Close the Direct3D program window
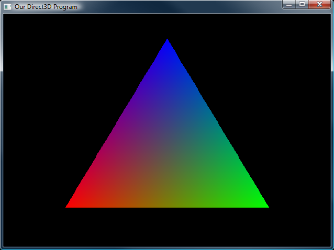Image resolution: width=334 pixels, height=250 pixels. (319, 5)
